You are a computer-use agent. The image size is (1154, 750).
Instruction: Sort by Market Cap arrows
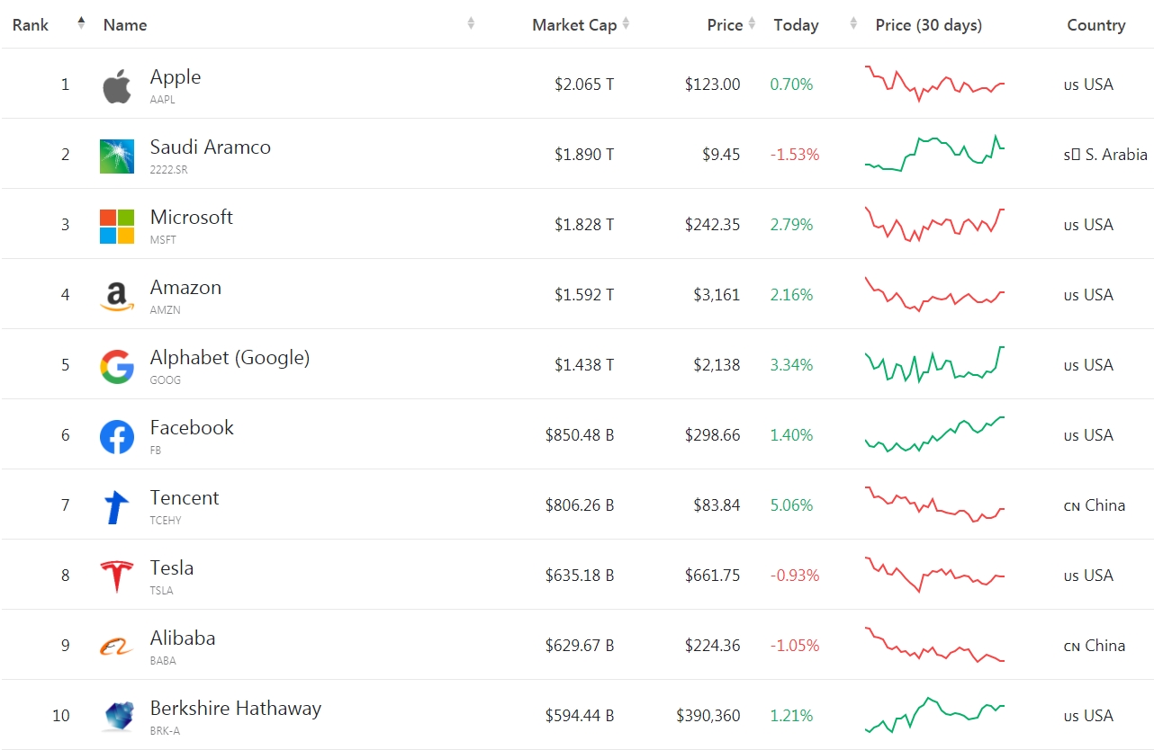pos(626,23)
